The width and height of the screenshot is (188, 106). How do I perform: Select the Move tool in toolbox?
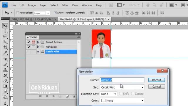(x=5, y=26)
